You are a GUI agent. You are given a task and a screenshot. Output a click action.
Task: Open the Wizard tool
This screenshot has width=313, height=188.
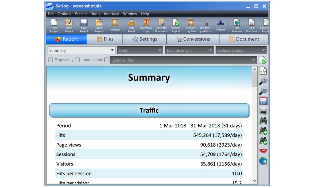click(x=220, y=25)
